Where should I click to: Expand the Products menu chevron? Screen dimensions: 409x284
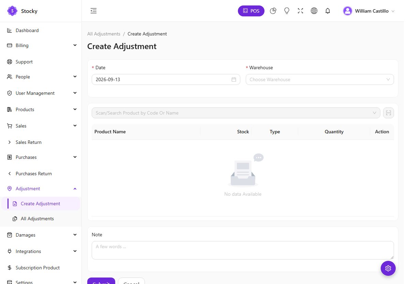click(75, 109)
